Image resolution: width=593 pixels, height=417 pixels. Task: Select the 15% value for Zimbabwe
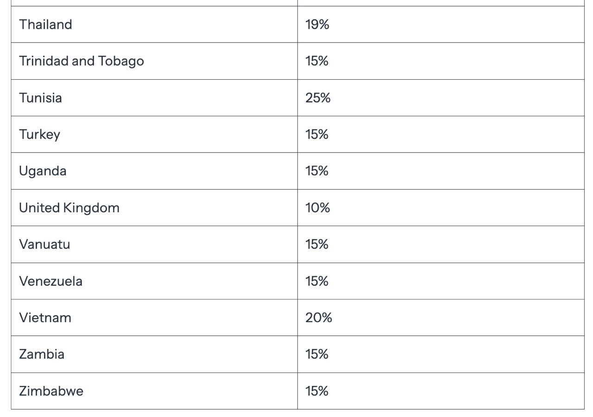click(317, 391)
